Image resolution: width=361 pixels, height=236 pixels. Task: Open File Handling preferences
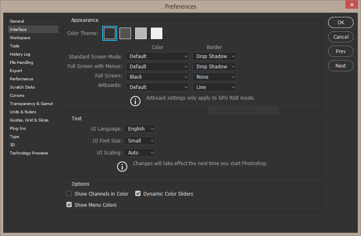pyautogui.click(x=33, y=63)
